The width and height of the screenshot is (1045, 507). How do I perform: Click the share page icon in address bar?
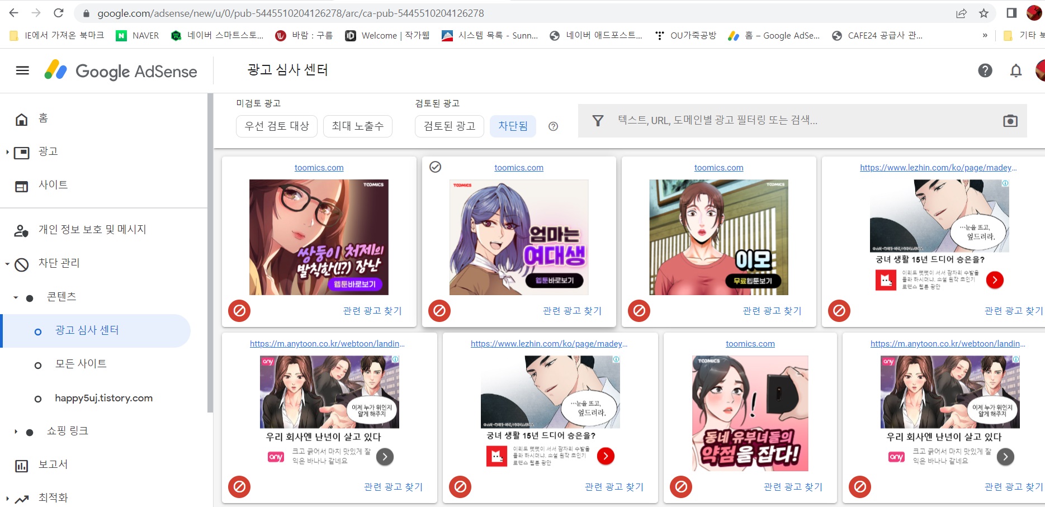961,13
